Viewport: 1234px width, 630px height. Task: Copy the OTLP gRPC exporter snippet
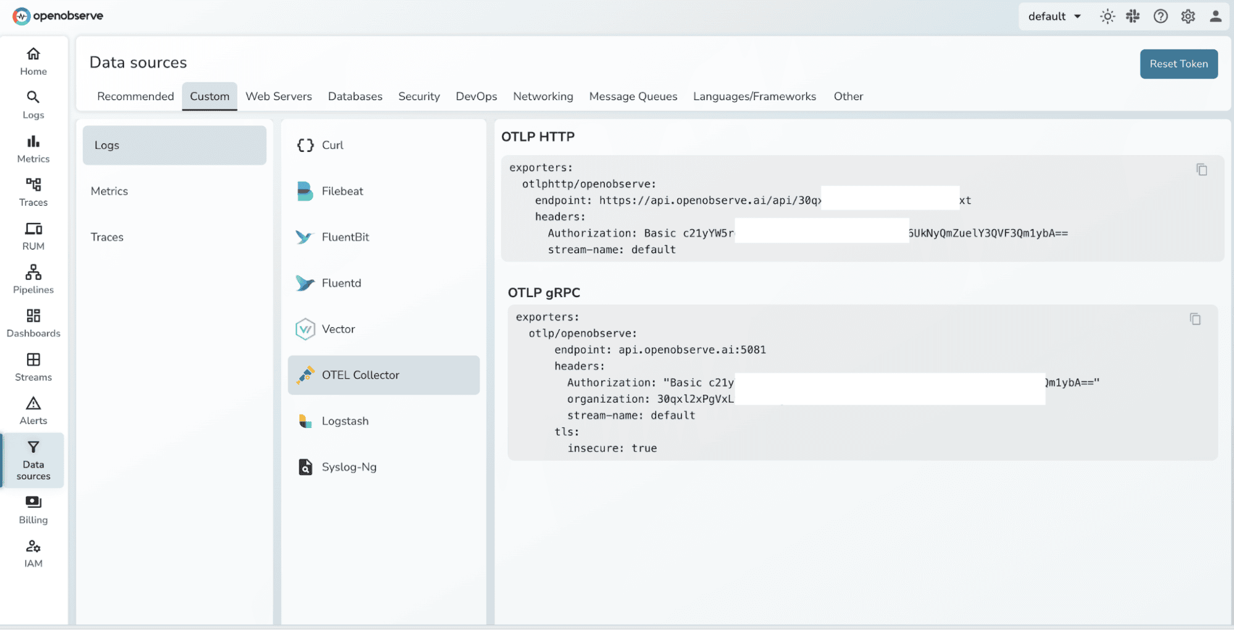[1195, 319]
